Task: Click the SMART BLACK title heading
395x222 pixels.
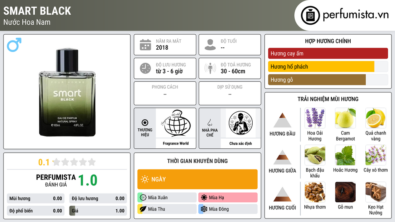Action: click(37, 11)
